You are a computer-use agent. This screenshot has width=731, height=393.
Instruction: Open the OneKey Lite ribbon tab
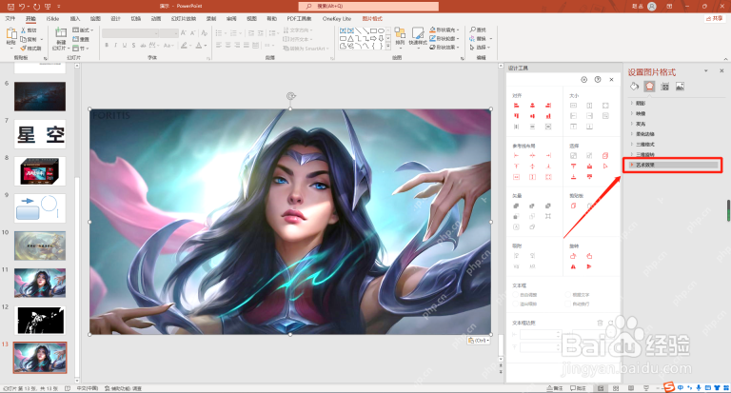(337, 19)
